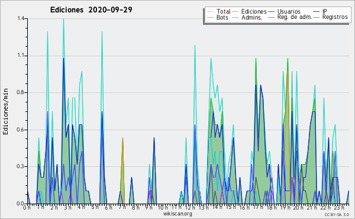Click the Ediciones legend label

(x=254, y=11)
